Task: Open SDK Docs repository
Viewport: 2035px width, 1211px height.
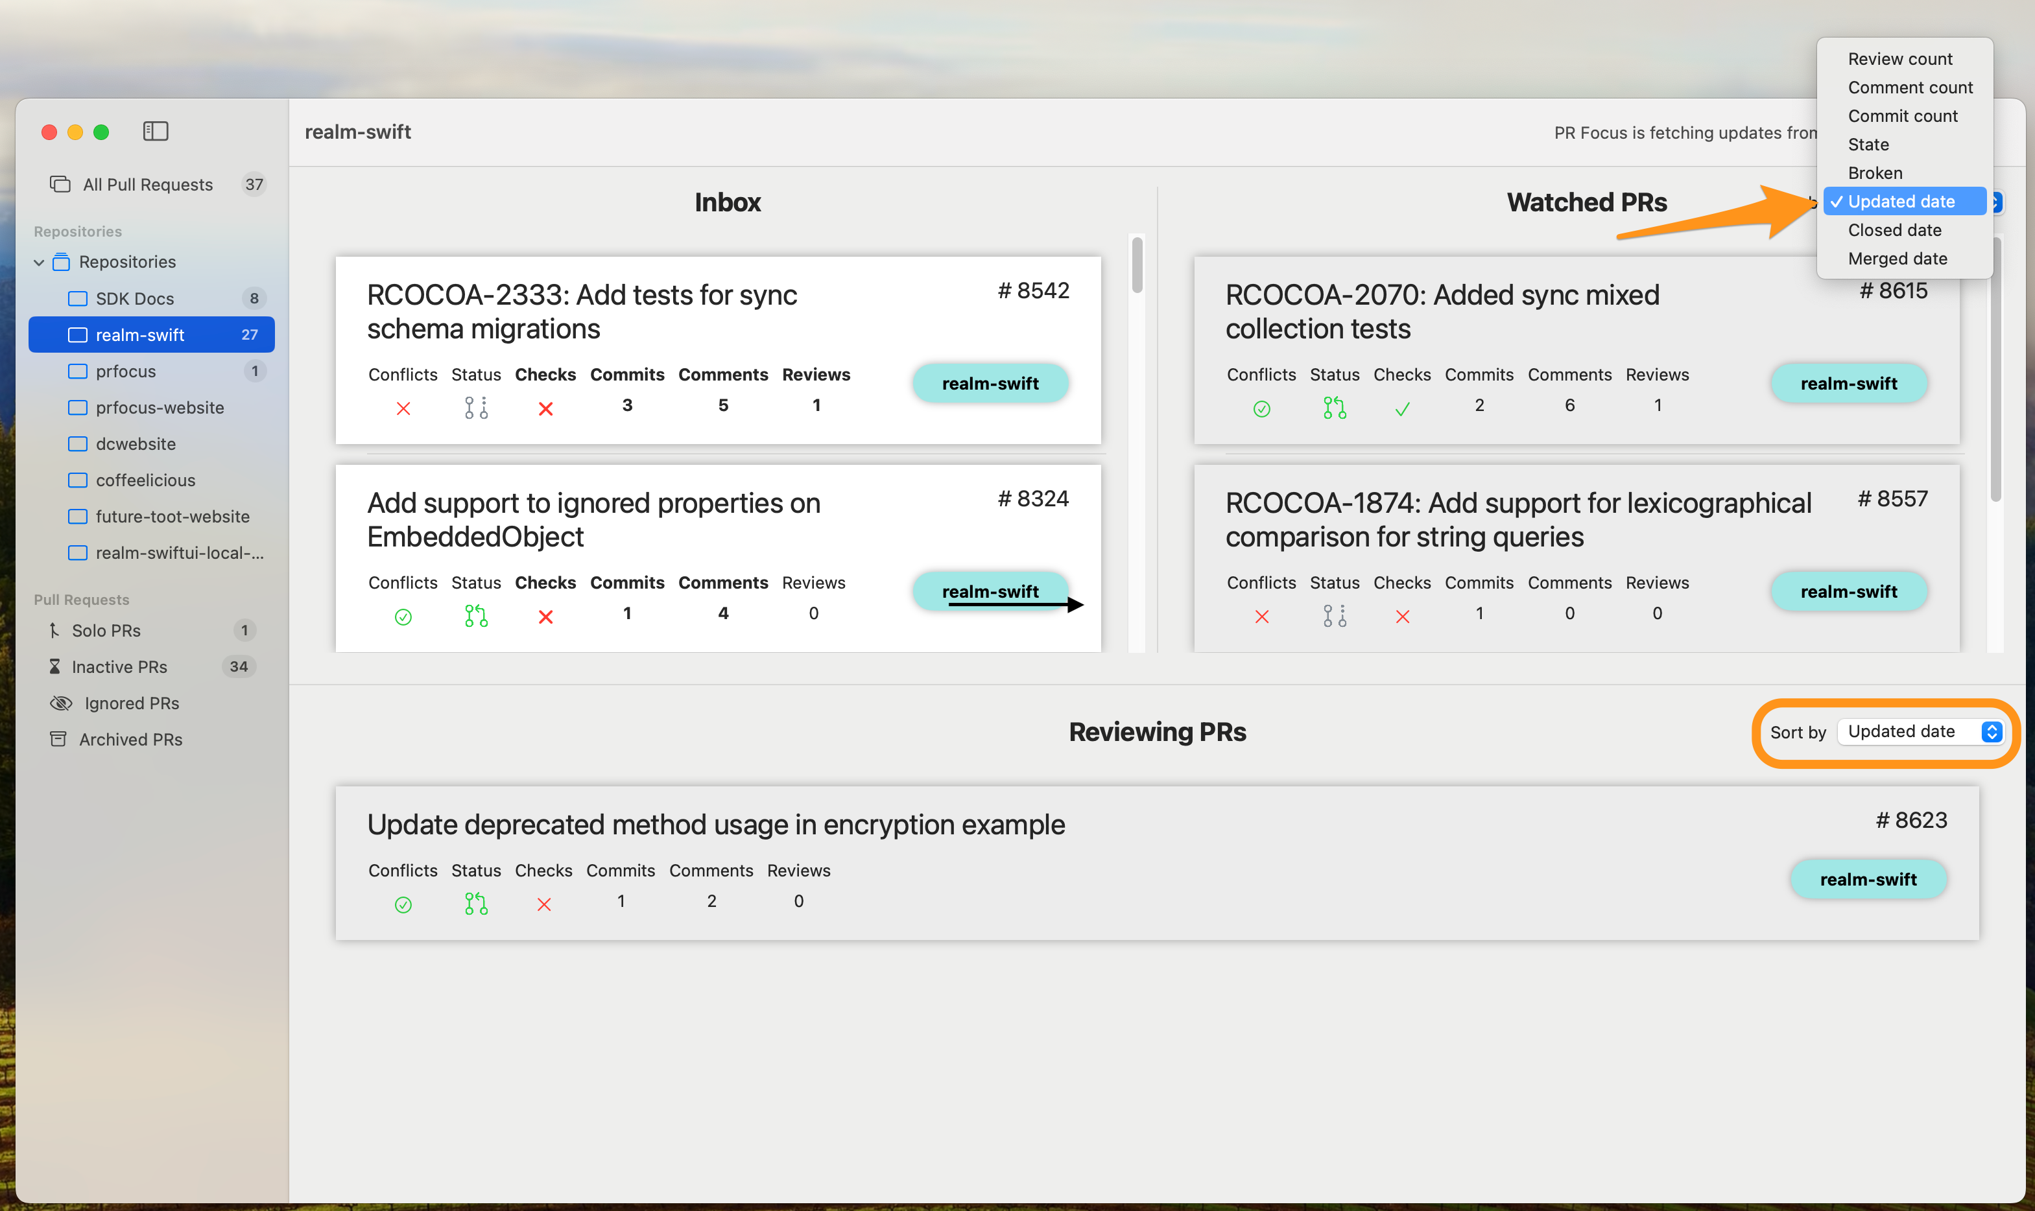Action: pyautogui.click(x=152, y=299)
